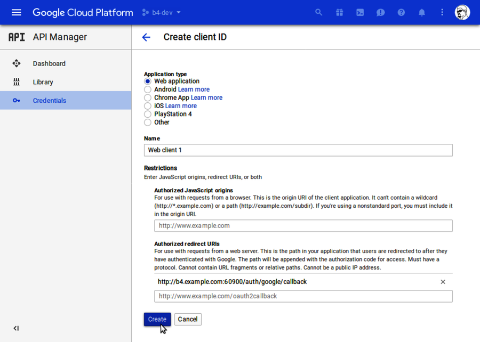Open the b4-dev project dropdown
The height and width of the screenshot is (342, 480).
(161, 12)
